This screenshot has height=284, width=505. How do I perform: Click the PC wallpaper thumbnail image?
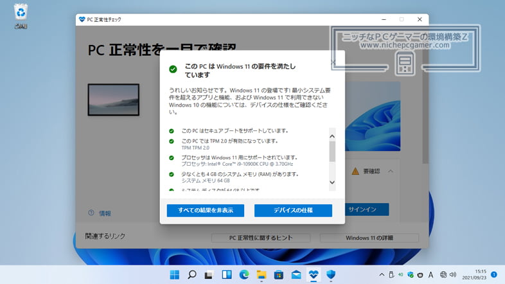click(113, 100)
